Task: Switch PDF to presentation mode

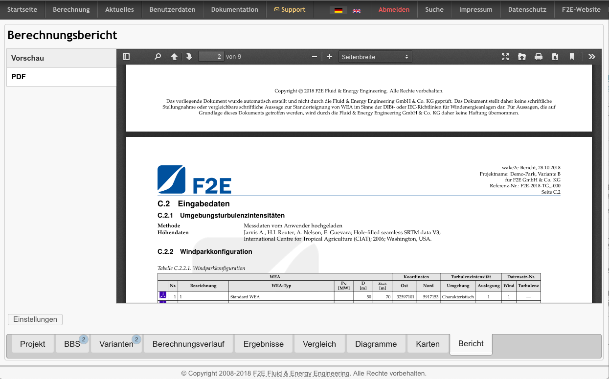Action: point(505,57)
